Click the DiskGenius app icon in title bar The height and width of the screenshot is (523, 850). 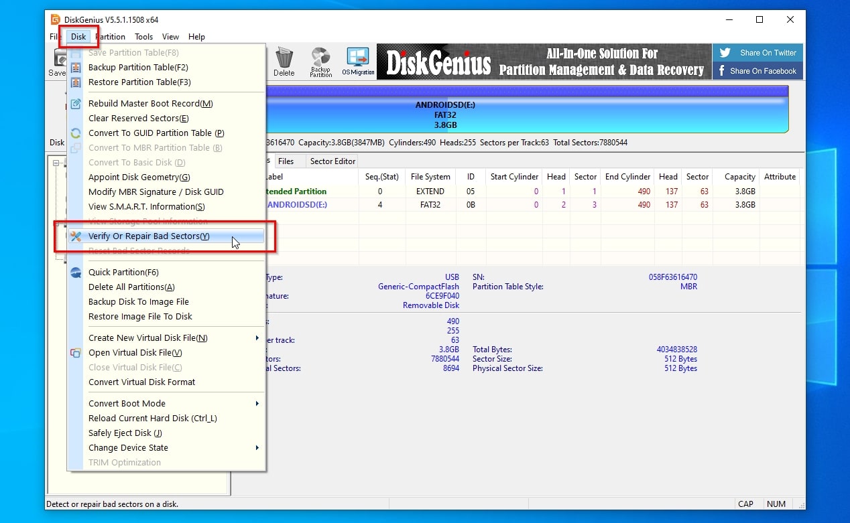point(56,19)
